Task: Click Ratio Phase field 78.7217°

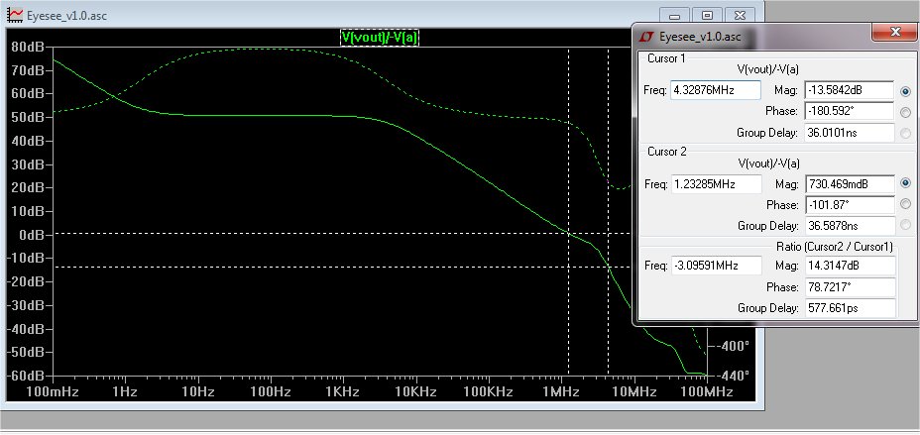Action: click(850, 287)
